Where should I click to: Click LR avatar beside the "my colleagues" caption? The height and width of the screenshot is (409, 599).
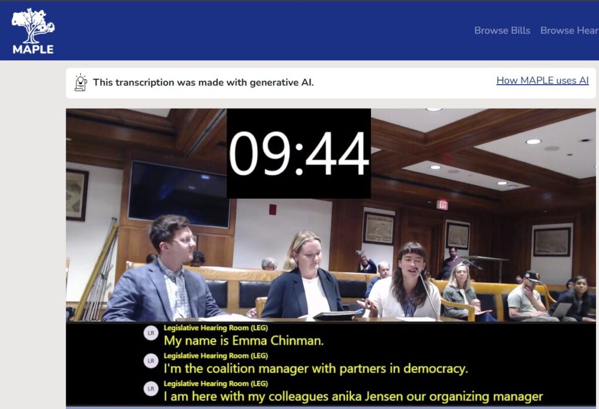(151, 389)
